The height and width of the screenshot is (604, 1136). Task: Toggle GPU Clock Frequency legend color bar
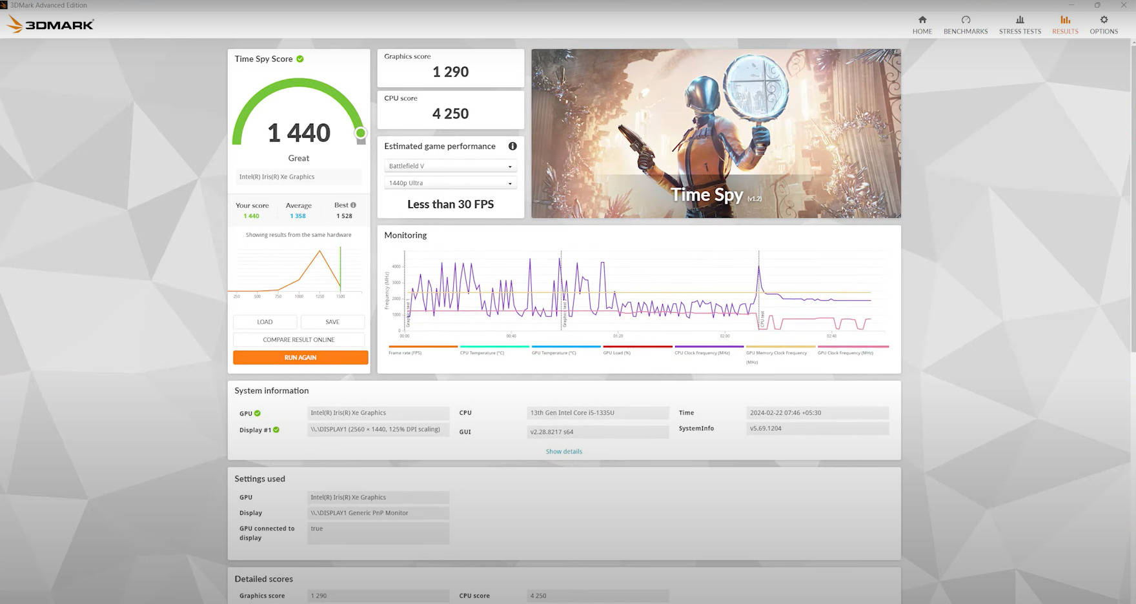[x=853, y=347]
